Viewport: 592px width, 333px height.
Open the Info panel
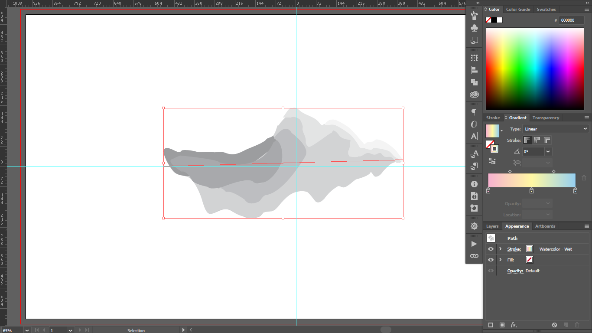click(x=474, y=184)
